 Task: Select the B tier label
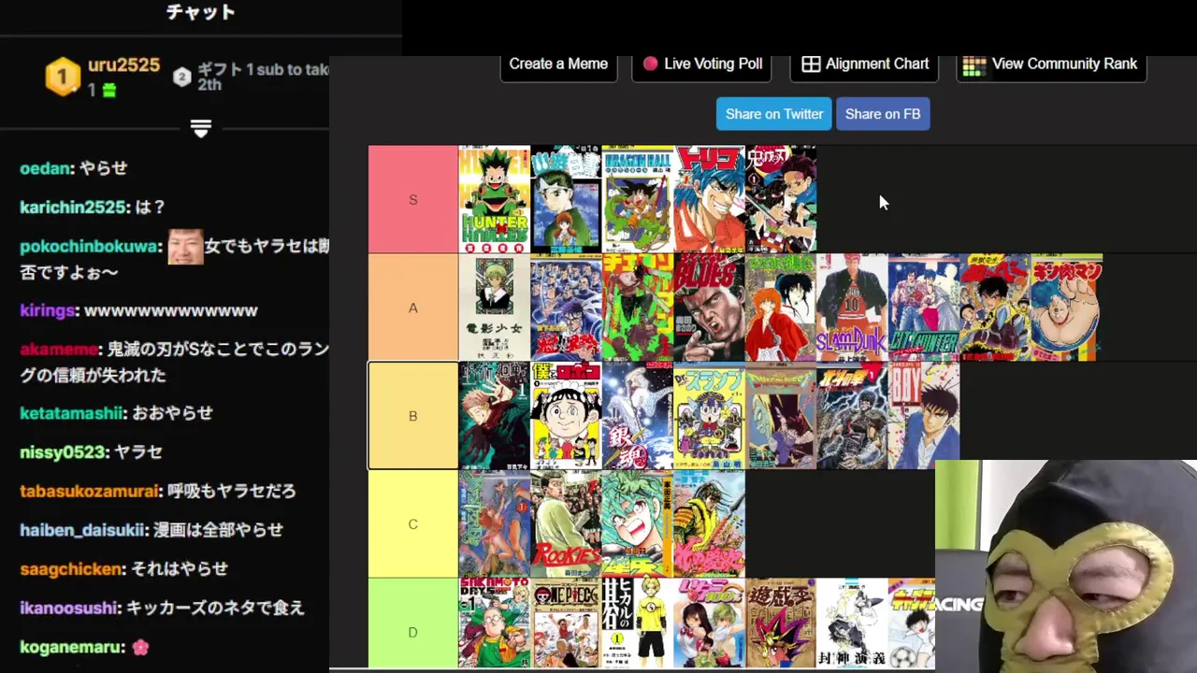(x=413, y=416)
